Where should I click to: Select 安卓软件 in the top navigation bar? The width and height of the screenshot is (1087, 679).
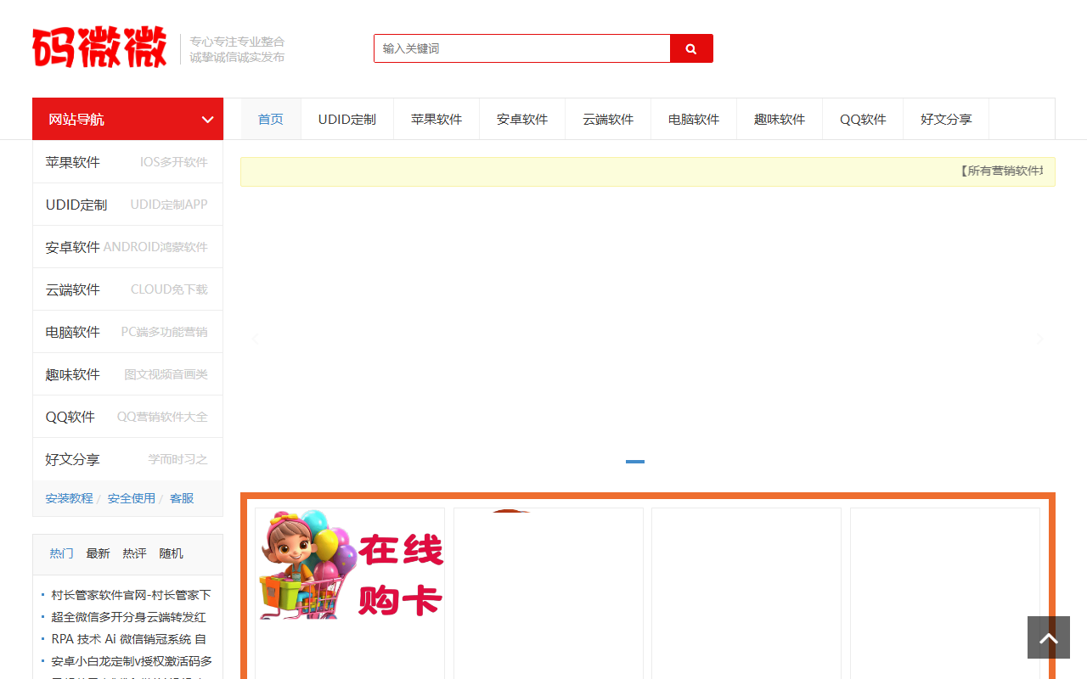522,119
